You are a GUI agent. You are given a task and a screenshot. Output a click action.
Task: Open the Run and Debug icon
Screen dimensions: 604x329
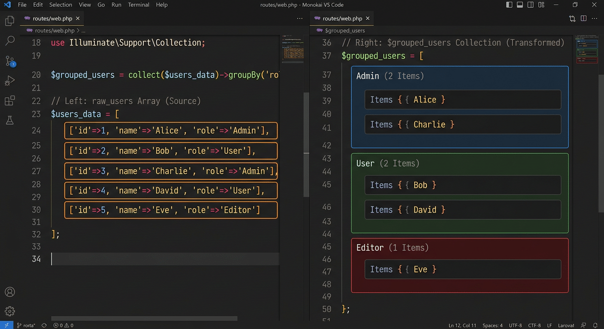pos(10,80)
